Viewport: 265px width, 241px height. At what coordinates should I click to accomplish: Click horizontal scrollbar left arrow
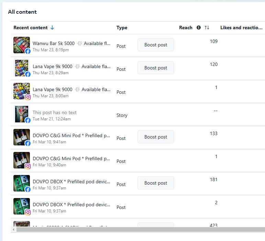click(13, 230)
